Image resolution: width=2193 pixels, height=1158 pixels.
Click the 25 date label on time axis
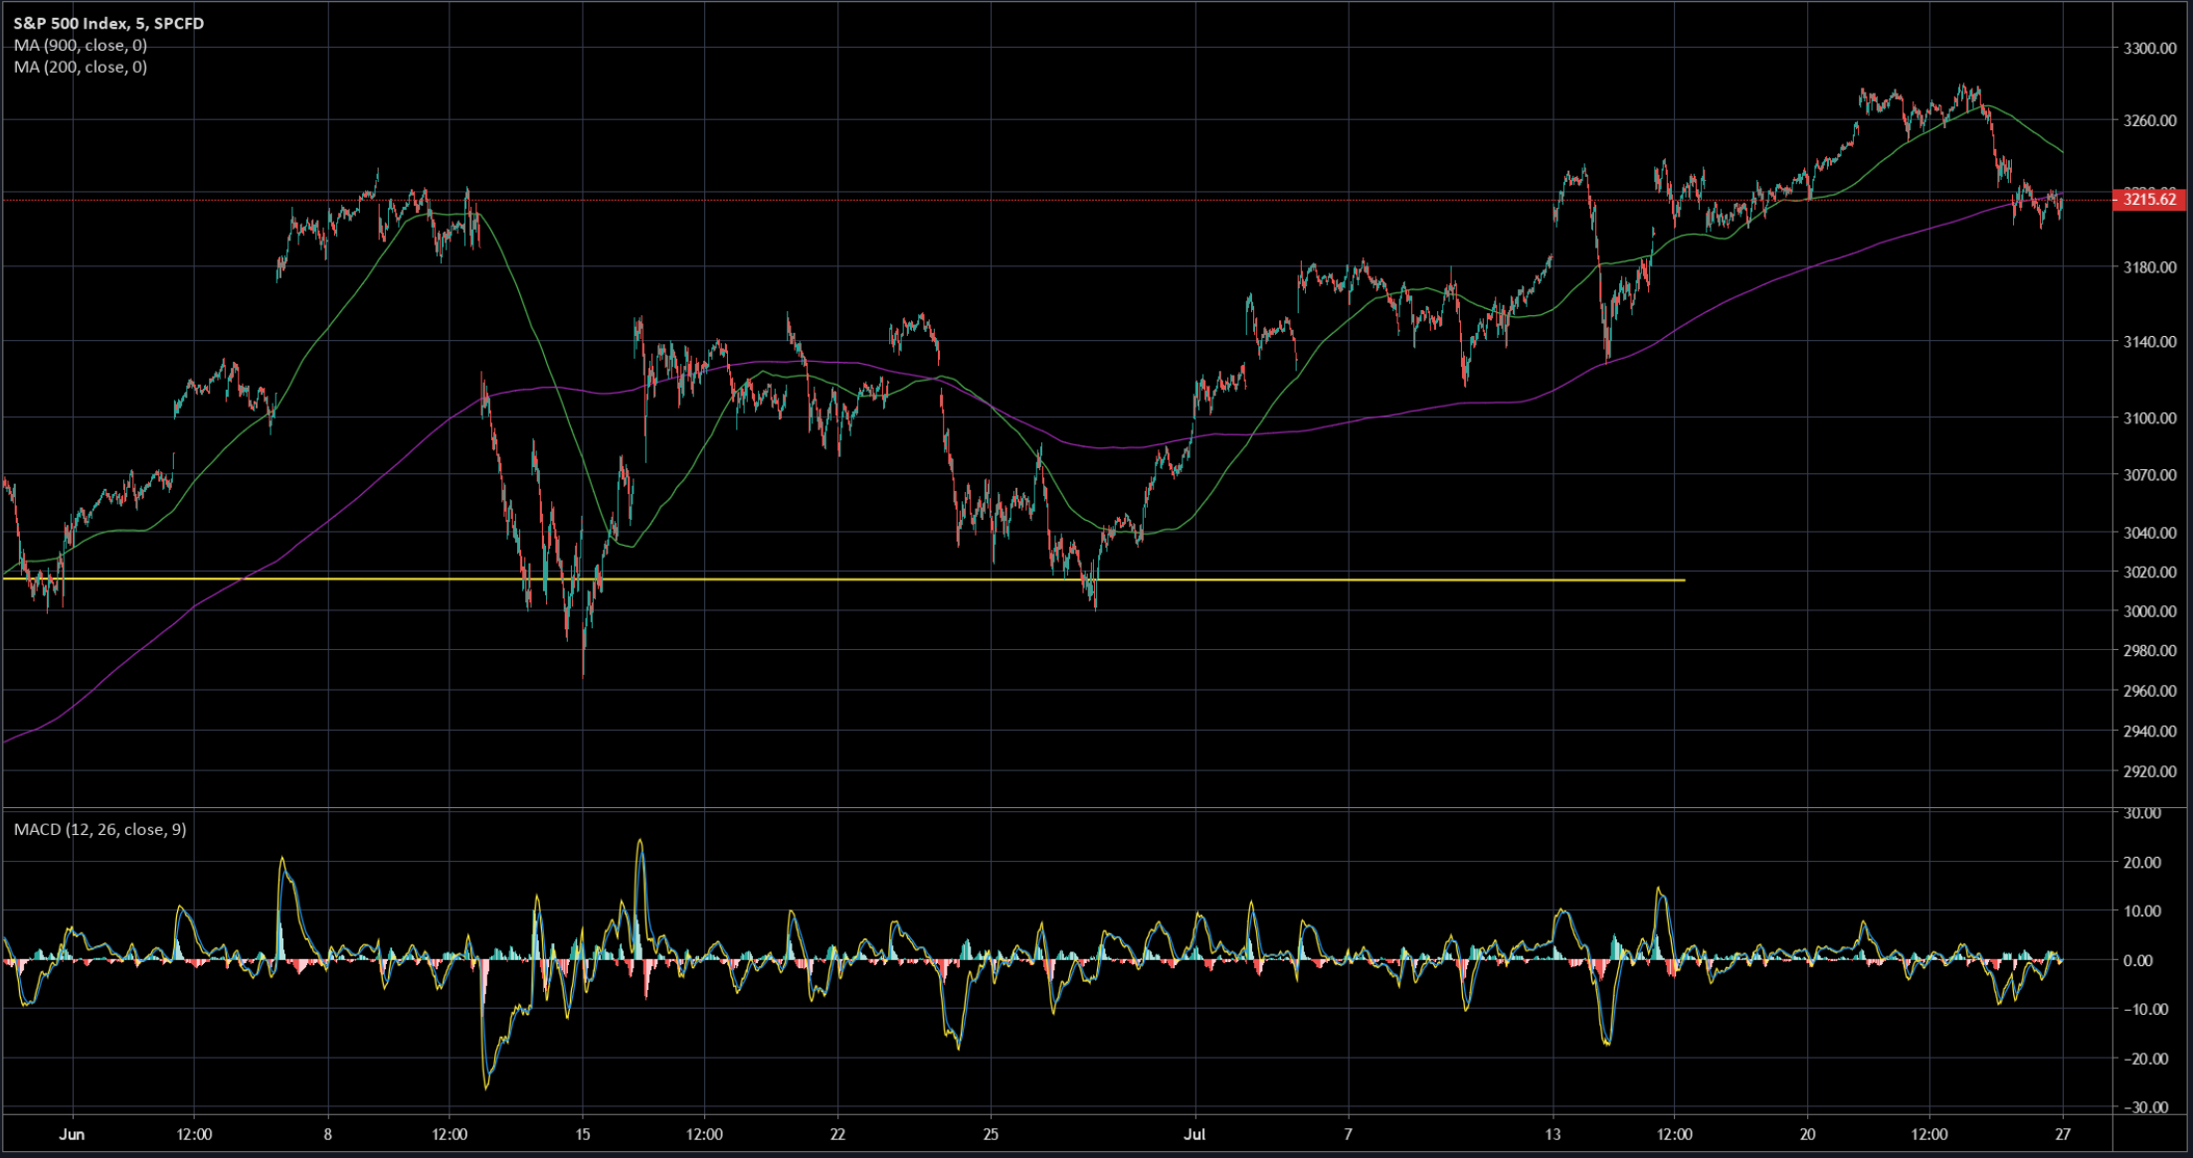tap(991, 1134)
